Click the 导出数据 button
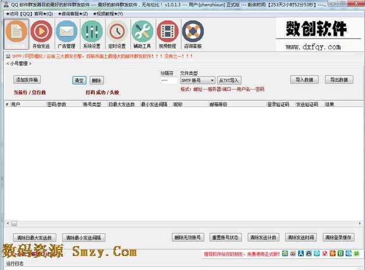Screen dimensions: 365x270 pos(339,80)
